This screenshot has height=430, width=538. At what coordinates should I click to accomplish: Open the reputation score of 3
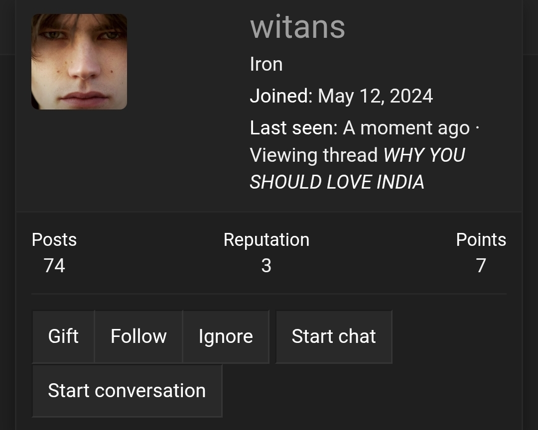click(x=267, y=266)
